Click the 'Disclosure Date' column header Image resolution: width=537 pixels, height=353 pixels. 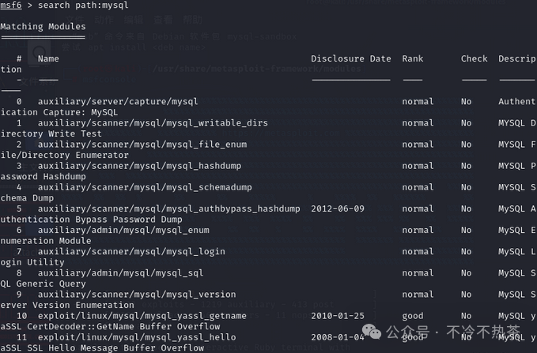(x=351, y=58)
